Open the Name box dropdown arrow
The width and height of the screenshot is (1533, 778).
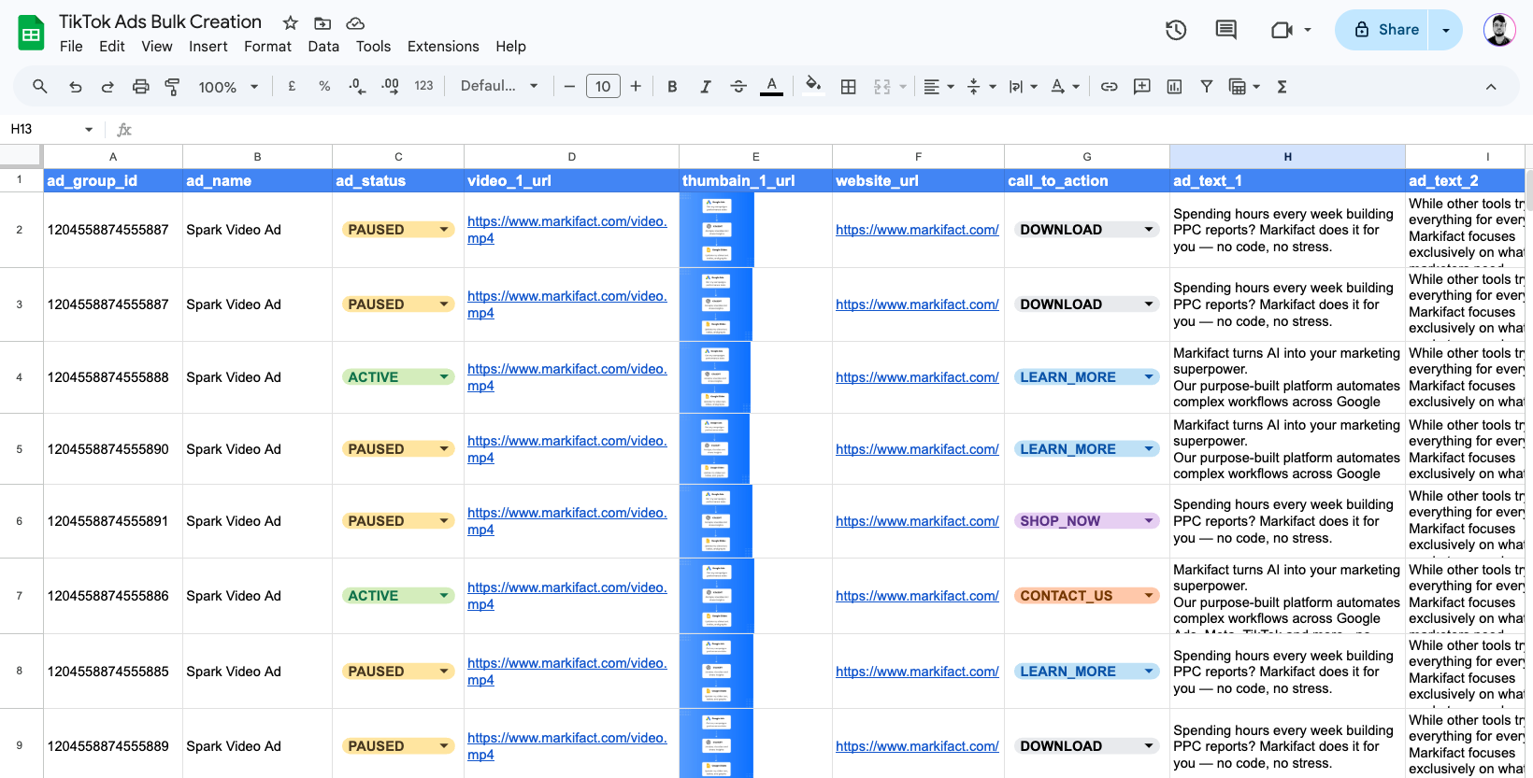(89, 130)
